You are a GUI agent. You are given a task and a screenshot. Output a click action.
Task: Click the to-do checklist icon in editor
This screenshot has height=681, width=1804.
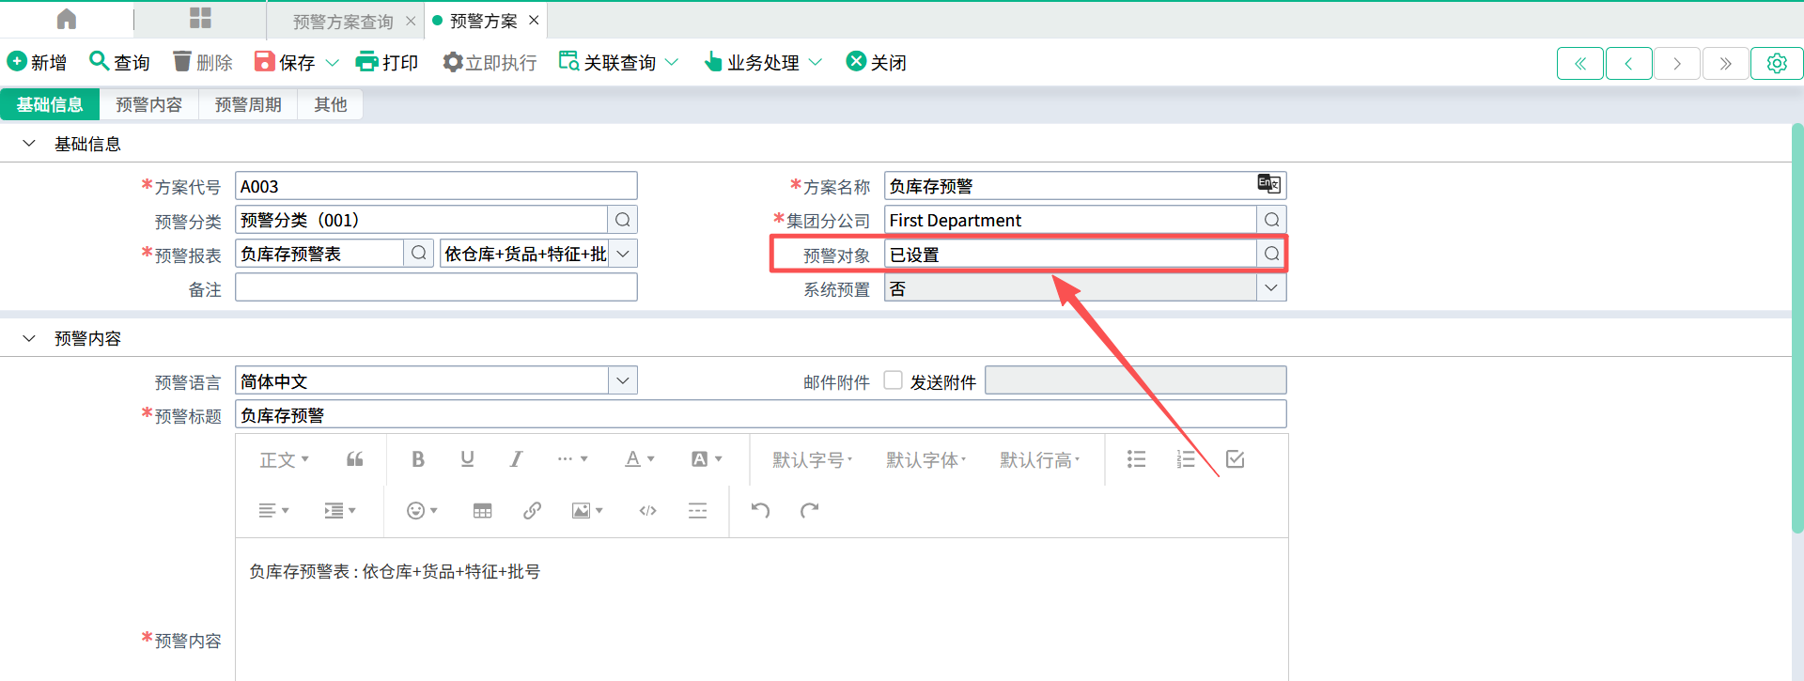click(x=1235, y=459)
